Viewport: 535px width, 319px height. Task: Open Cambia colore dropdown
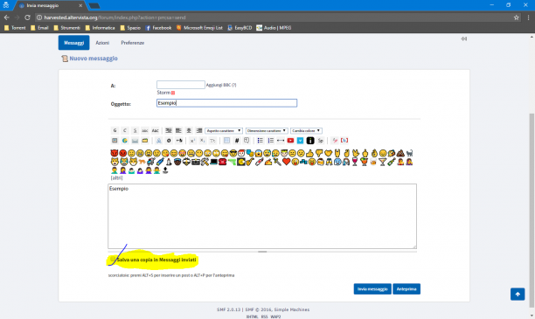(306, 131)
